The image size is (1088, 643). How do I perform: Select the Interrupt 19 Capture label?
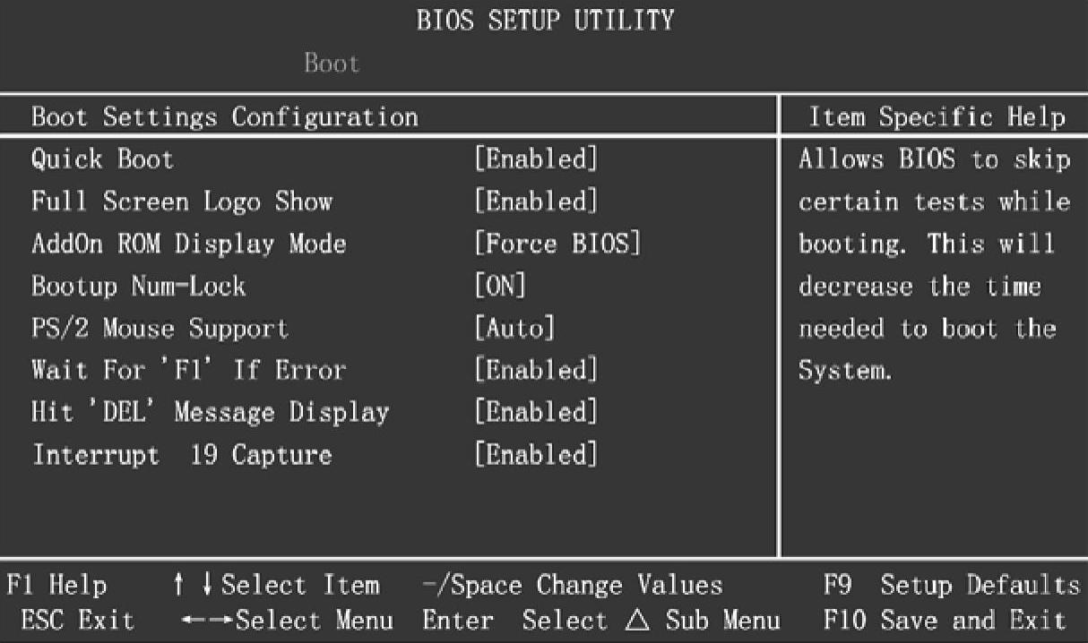click(x=182, y=454)
